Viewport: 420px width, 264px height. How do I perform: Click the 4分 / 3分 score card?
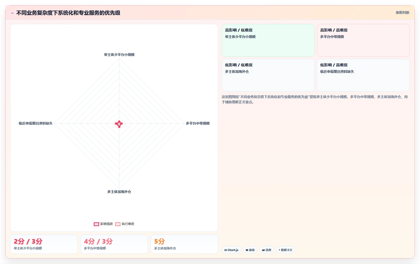click(114, 244)
